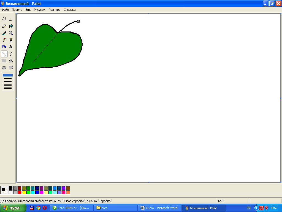Activate the Magnifier tool
Image resolution: width=282 pixels, height=212 pixels.
(11, 33)
